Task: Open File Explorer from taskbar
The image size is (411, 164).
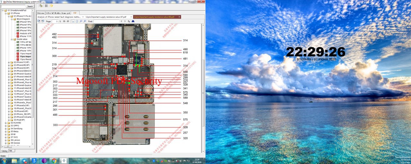Action: [x=14, y=161]
